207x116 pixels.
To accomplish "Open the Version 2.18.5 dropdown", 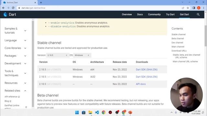I will point(58,55).
